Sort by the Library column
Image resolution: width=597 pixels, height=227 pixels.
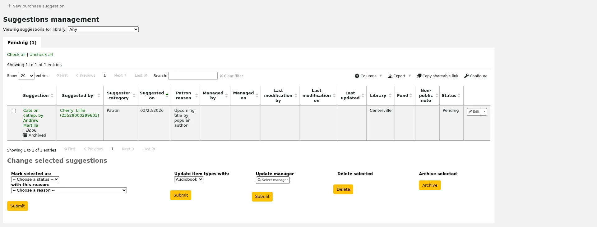tap(381, 95)
